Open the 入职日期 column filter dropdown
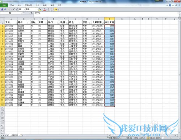The height and width of the screenshot is (140, 181). tap(103, 23)
